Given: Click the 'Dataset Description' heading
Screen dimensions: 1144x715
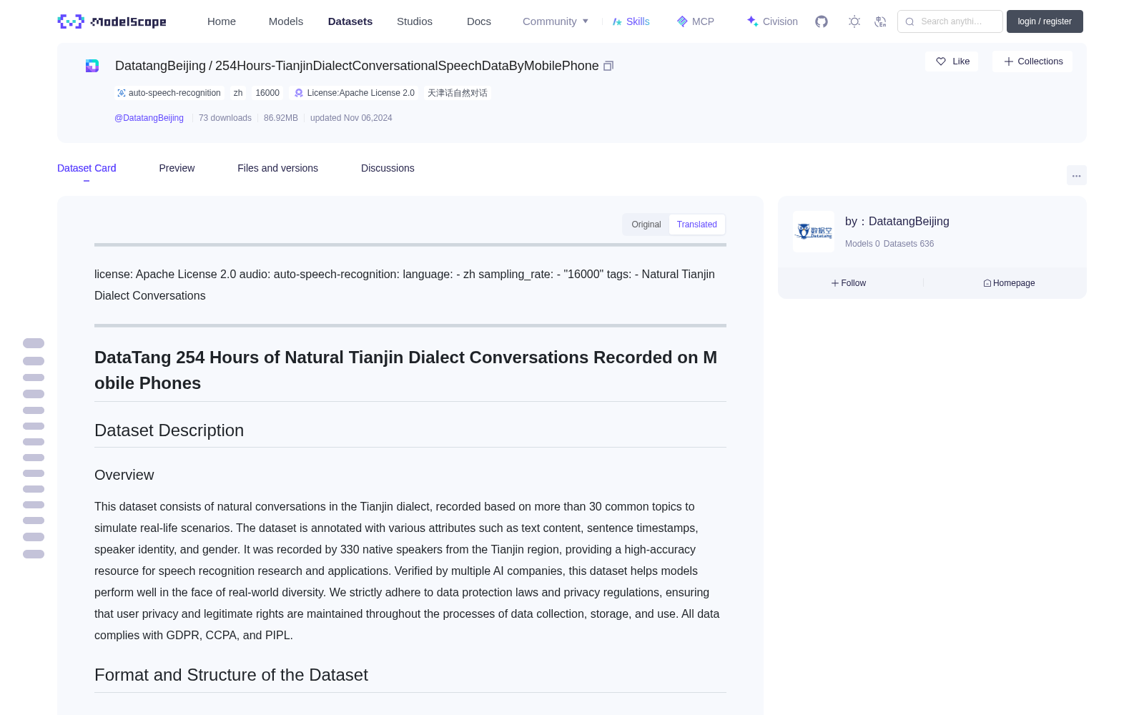Looking at the screenshot, I should [x=169, y=430].
